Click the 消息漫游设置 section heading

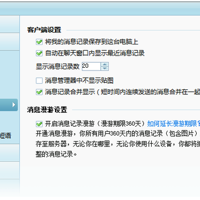point(47,110)
